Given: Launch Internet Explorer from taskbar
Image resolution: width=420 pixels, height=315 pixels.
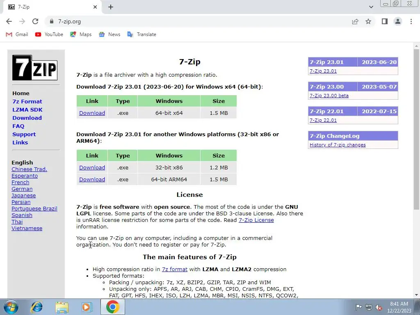Looking at the screenshot, I should click(37, 307).
